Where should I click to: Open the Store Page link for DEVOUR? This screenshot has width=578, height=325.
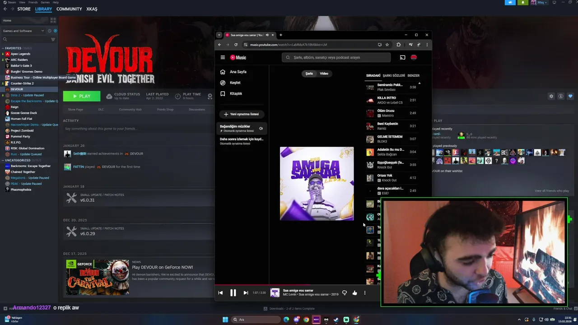pos(75,109)
